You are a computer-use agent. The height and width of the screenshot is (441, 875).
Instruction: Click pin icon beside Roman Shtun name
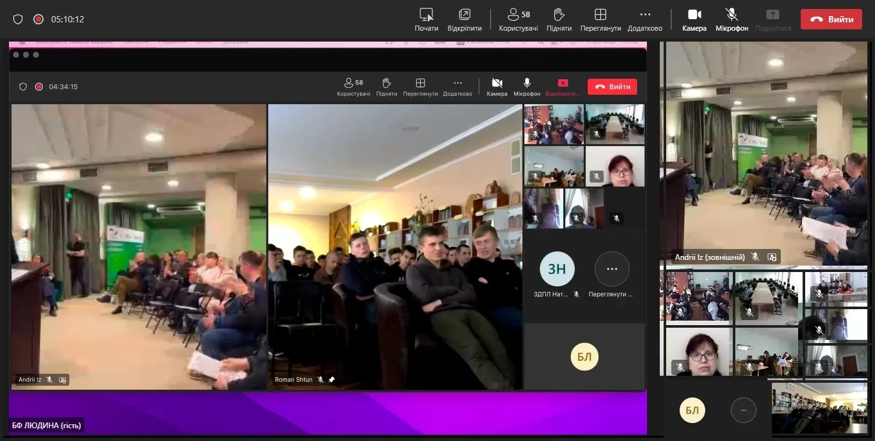point(332,380)
